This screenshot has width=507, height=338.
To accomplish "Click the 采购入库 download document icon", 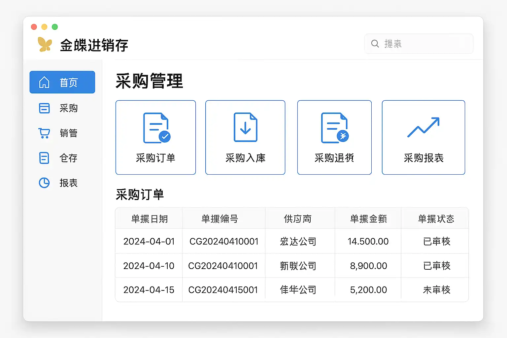I will (245, 127).
